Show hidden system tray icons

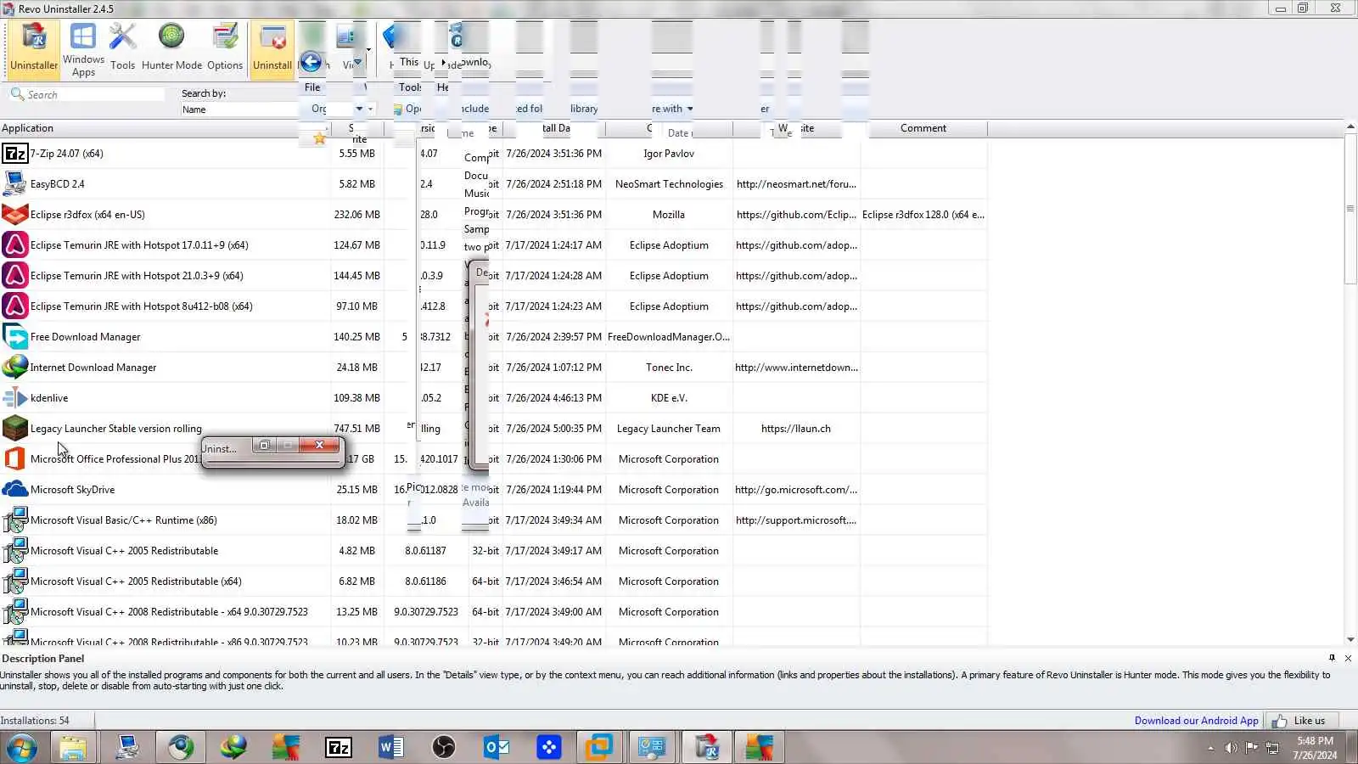tap(1210, 748)
